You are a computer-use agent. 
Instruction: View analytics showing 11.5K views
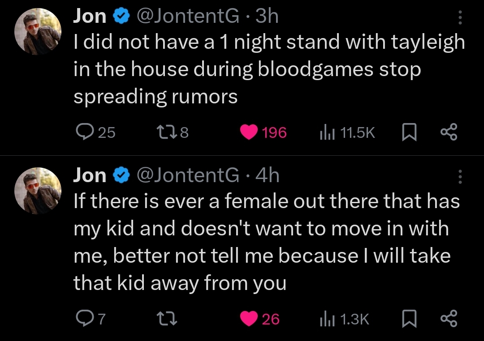(326, 132)
